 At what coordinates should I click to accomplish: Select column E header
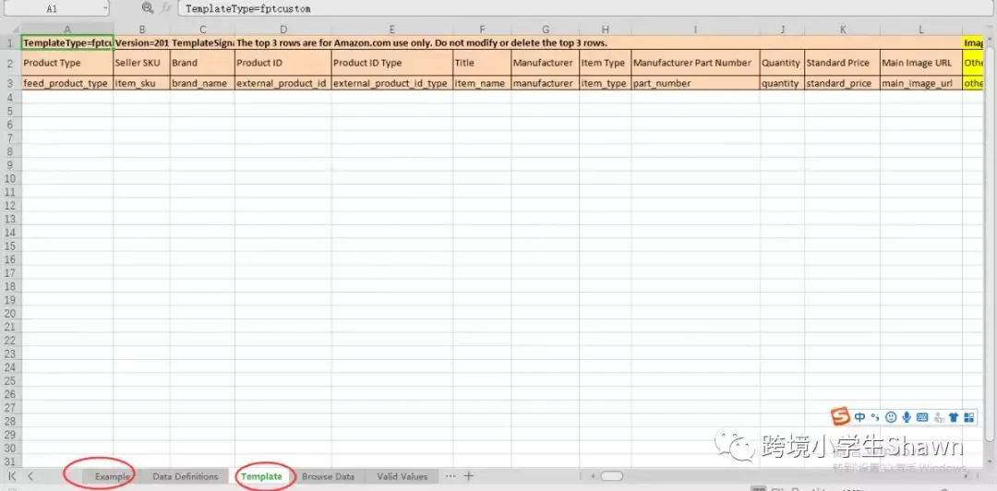(x=392, y=30)
